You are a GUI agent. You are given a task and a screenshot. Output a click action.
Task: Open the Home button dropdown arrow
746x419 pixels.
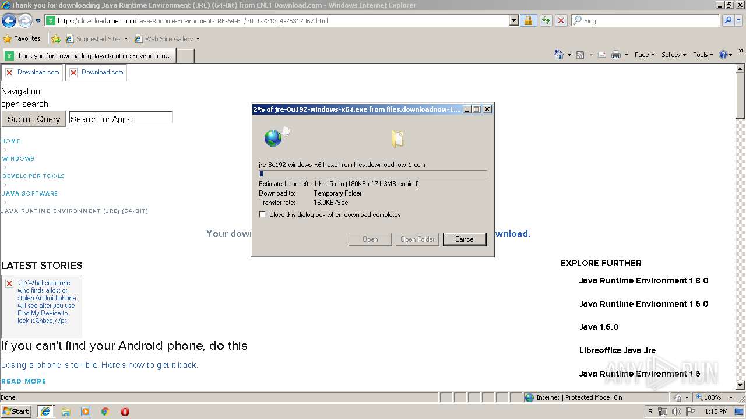click(569, 55)
